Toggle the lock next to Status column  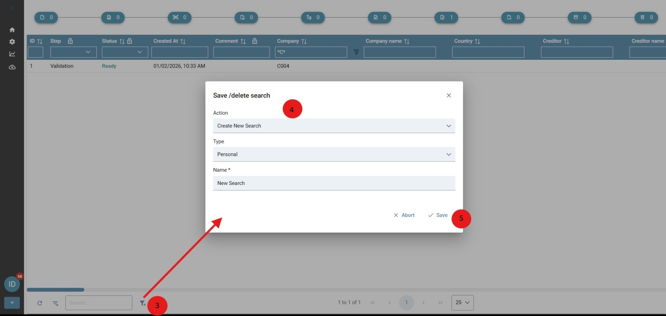[130, 41]
